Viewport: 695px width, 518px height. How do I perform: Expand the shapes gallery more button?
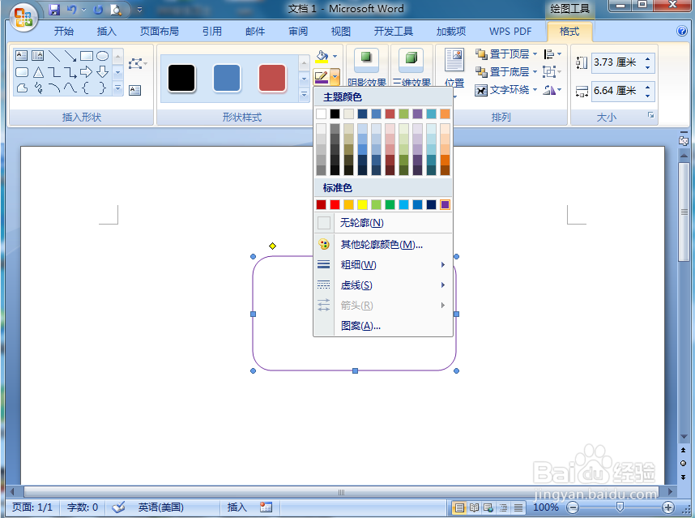point(118,88)
